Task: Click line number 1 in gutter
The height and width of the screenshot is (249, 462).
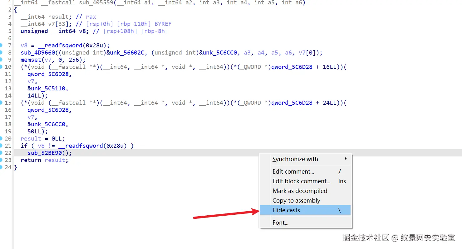Action: click(10, 3)
